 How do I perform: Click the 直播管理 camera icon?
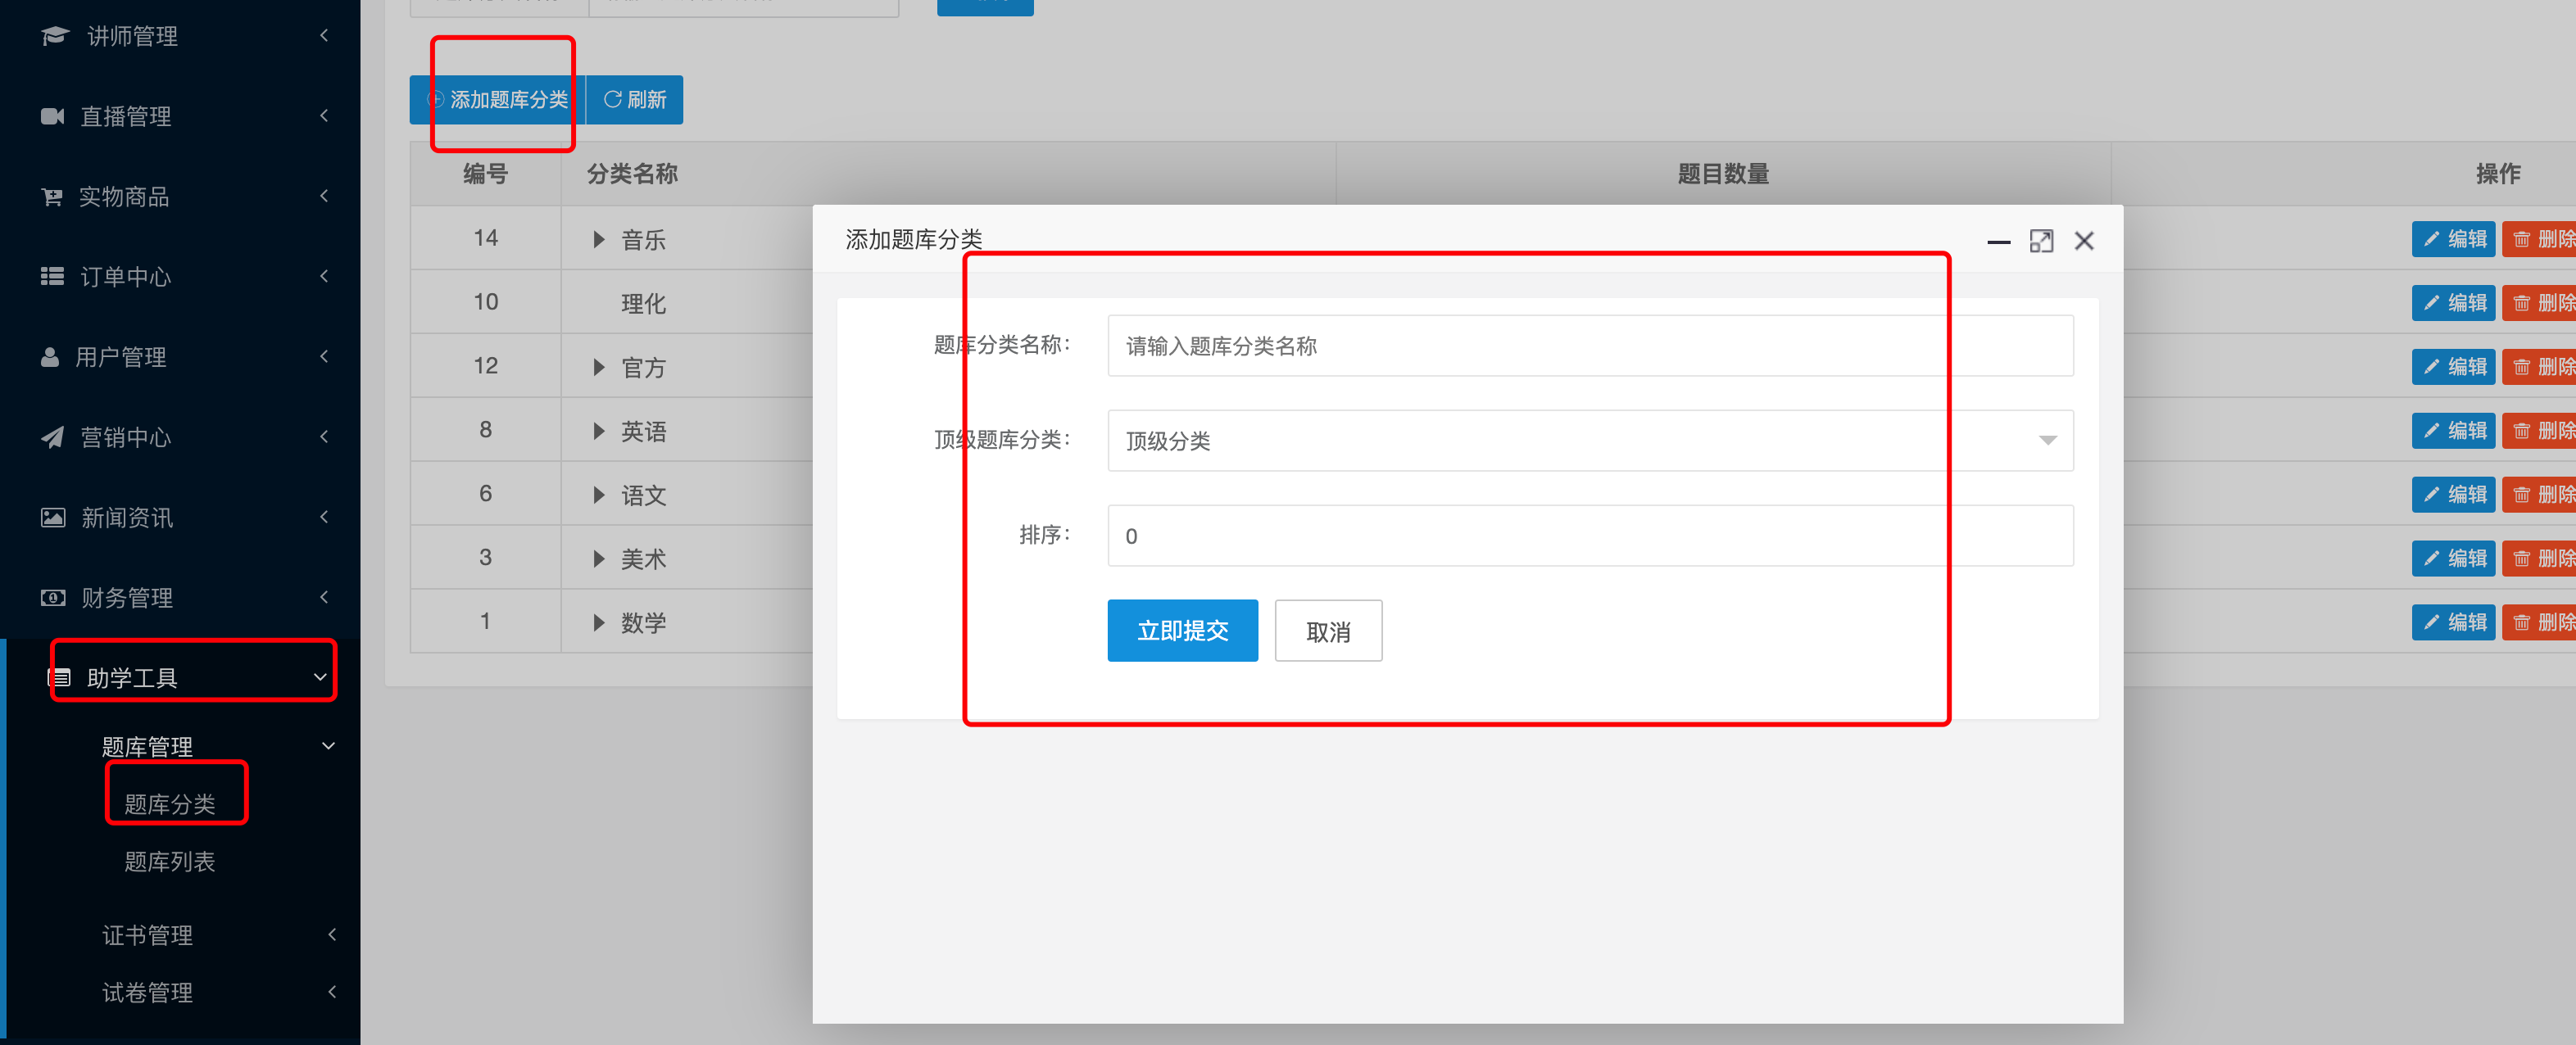point(52,116)
